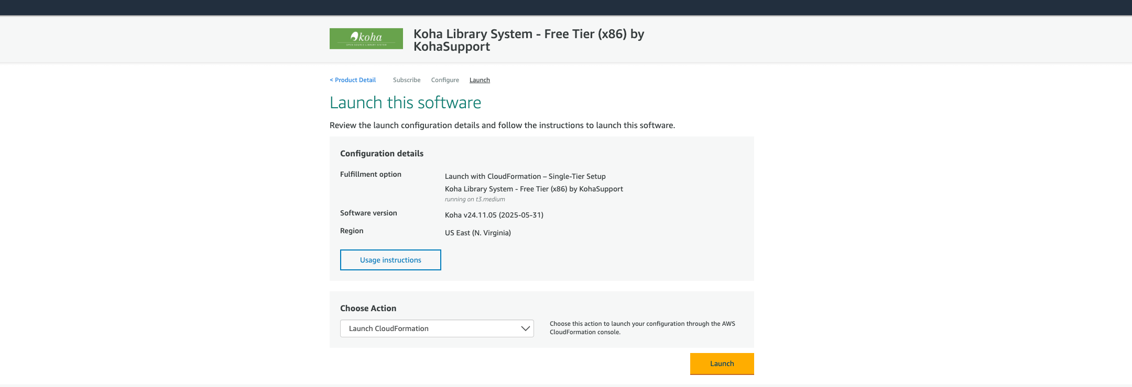This screenshot has height=387, width=1132.
Task: Click 'US East (N. Virginia)' region value
Action: click(478, 233)
